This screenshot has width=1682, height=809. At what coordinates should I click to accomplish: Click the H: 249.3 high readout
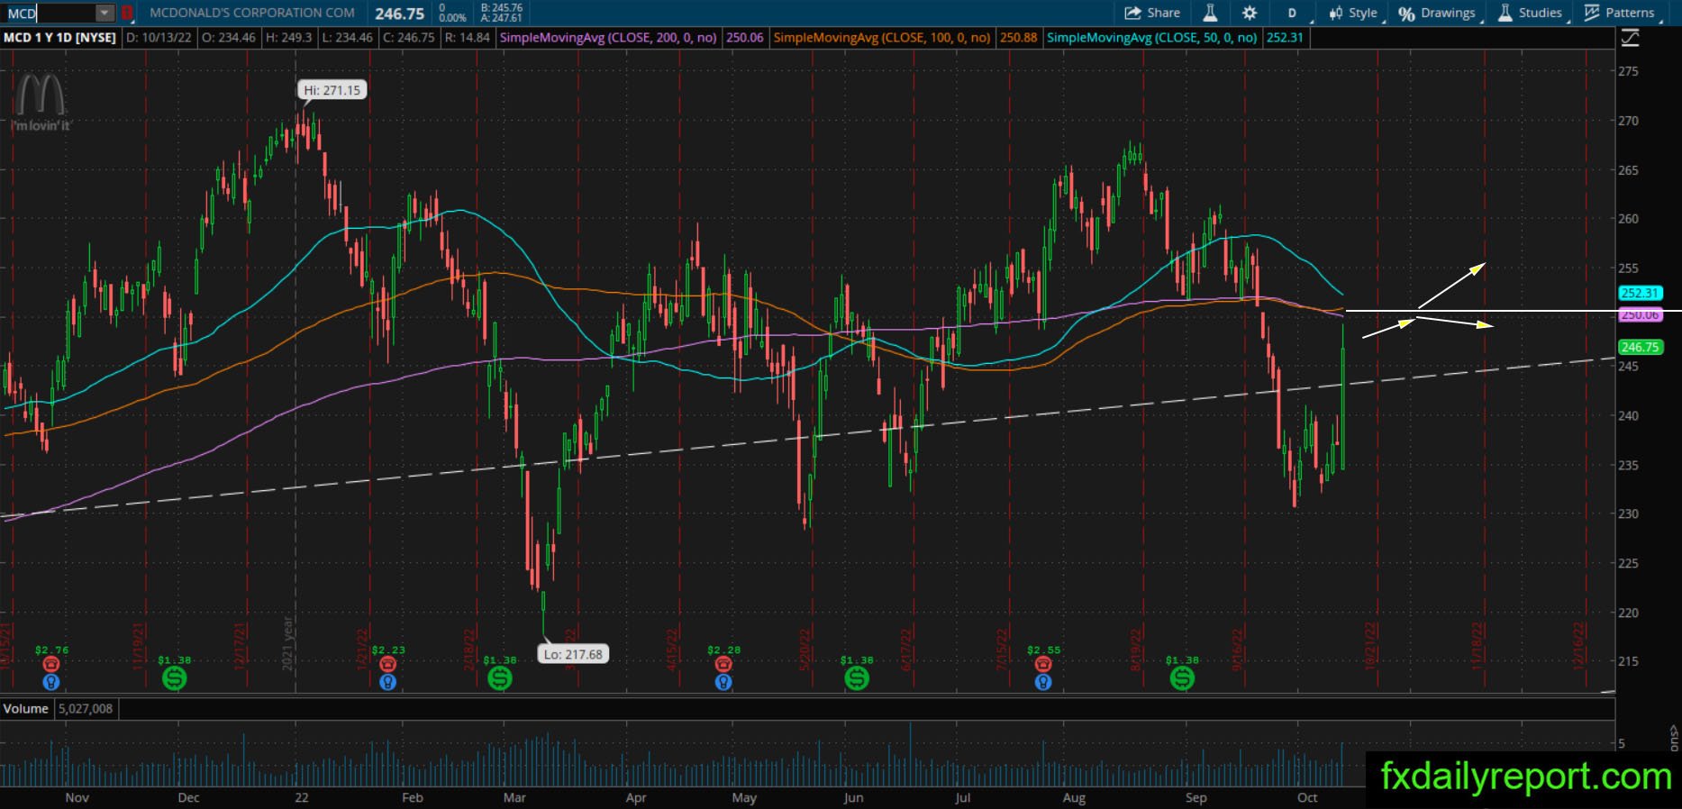point(287,38)
